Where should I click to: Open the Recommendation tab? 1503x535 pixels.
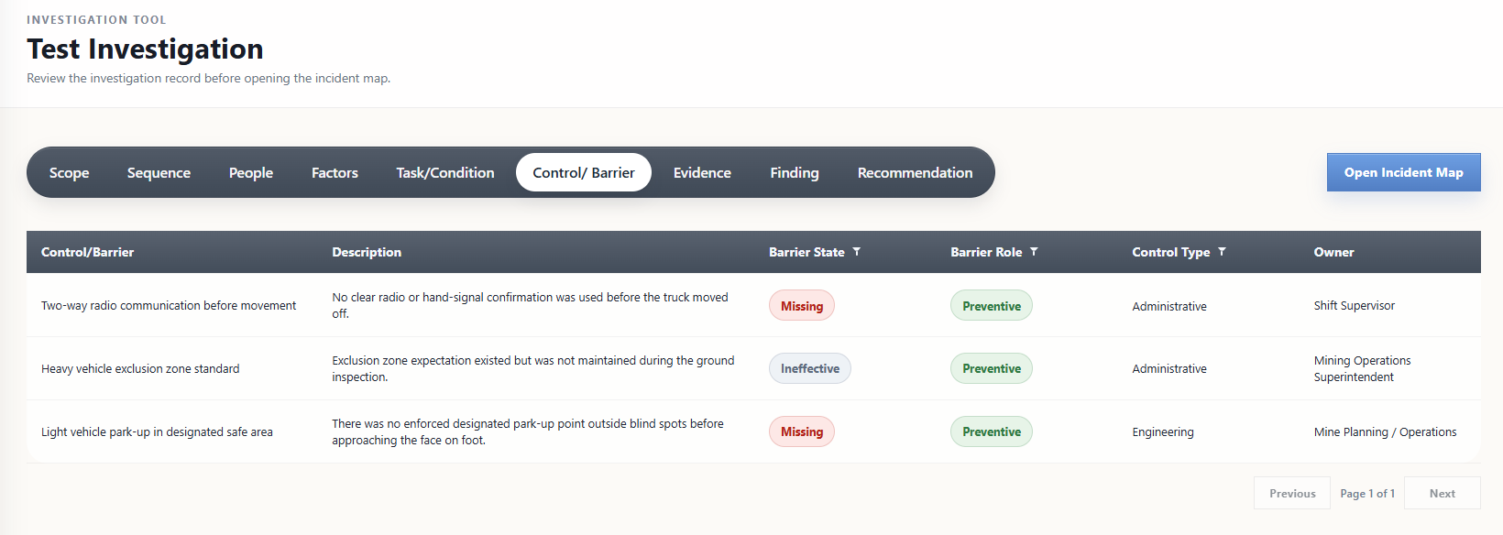pyautogui.click(x=915, y=172)
